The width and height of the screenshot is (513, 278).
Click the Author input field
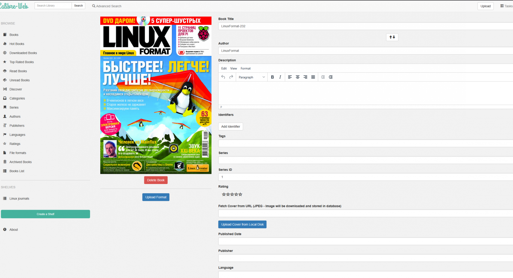pyautogui.click(x=366, y=51)
